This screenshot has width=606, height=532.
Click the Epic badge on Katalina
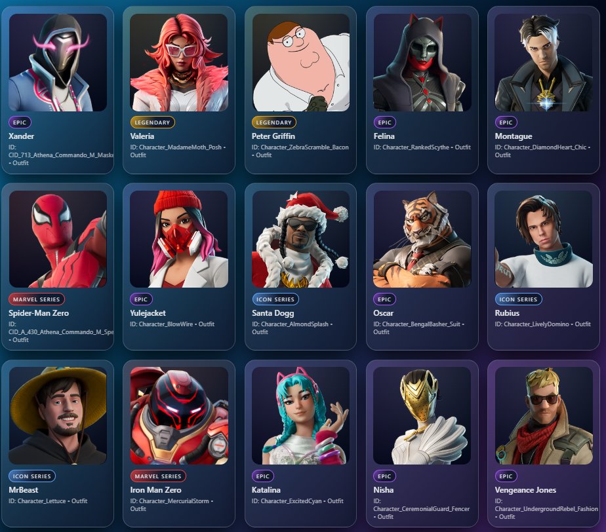click(263, 476)
